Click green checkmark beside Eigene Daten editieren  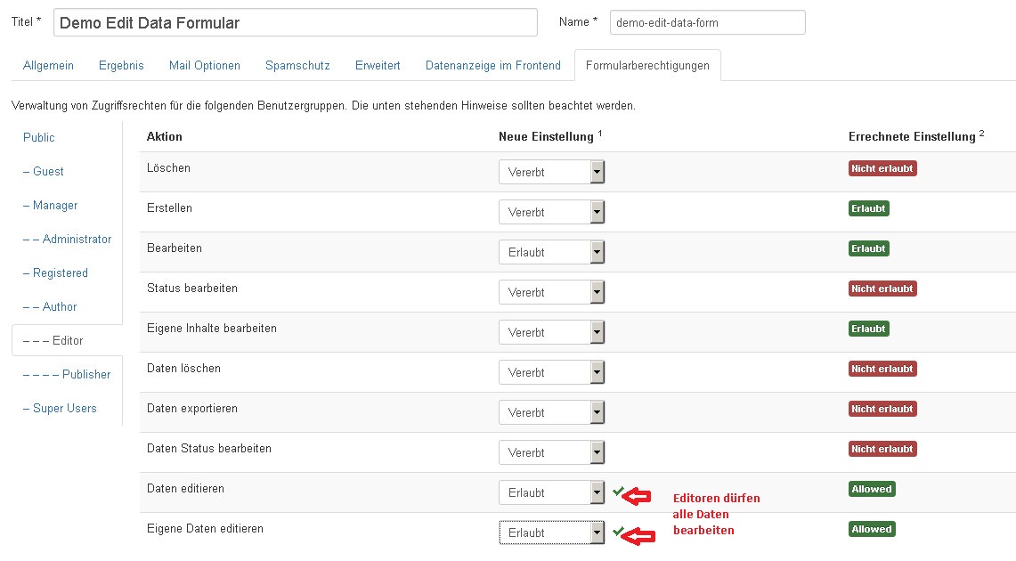click(x=618, y=531)
